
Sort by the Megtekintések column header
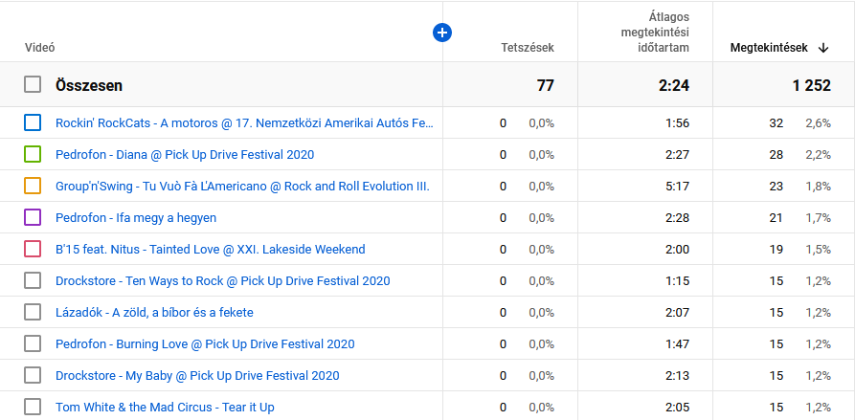tap(769, 48)
